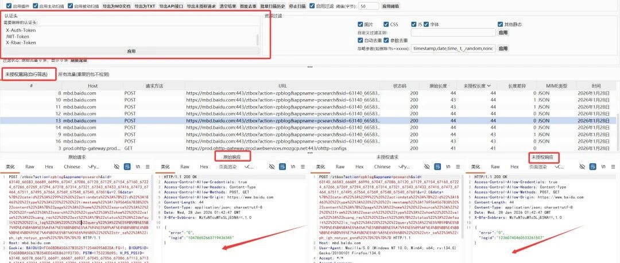Toggle word wrap icon in 未授权响应 panel

[x=592, y=167]
